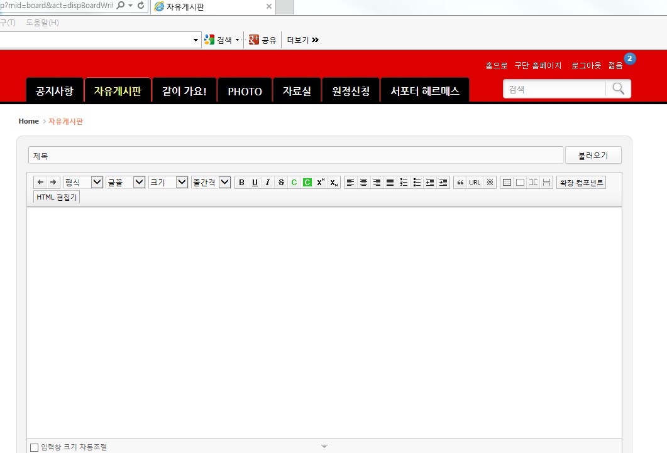The width and height of the screenshot is (667, 453).
Task: Toggle bold text formatting
Action: click(241, 182)
